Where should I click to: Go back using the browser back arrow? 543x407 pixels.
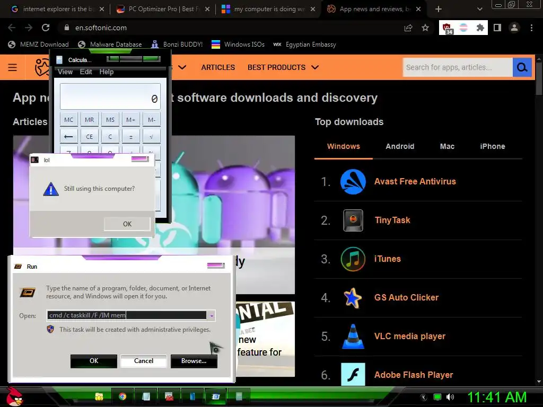click(x=12, y=28)
